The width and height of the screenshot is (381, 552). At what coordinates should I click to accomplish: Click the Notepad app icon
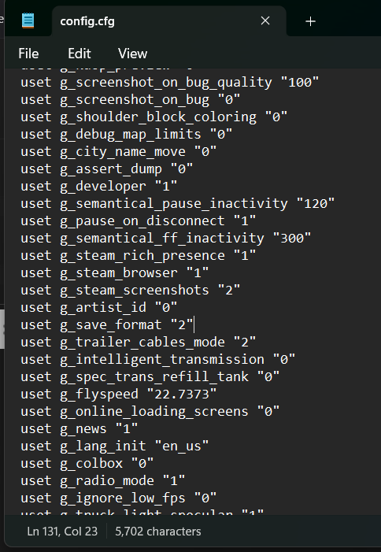[28, 20]
